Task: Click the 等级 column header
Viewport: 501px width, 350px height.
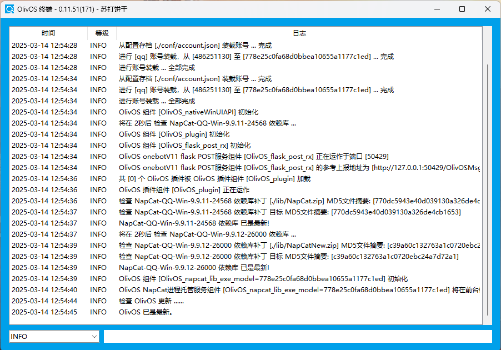Action: tap(102, 33)
